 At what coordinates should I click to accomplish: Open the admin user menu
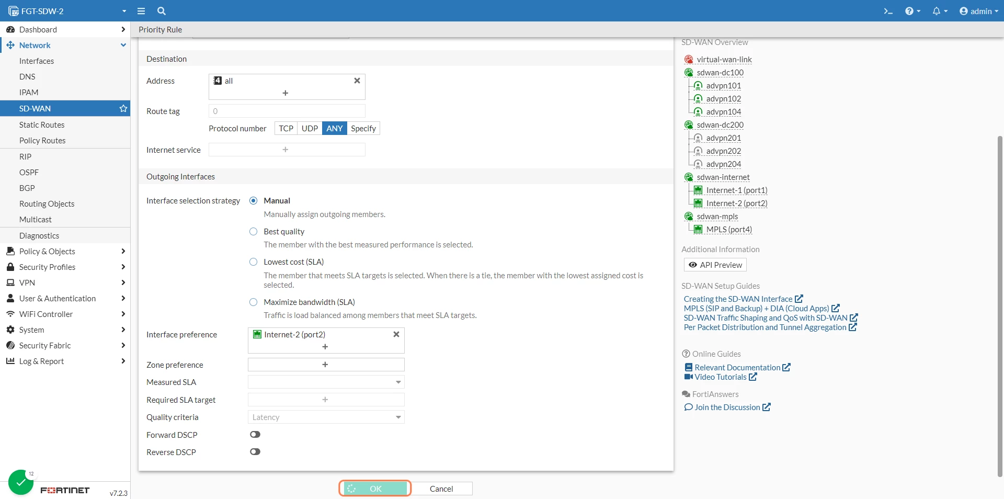click(x=979, y=11)
